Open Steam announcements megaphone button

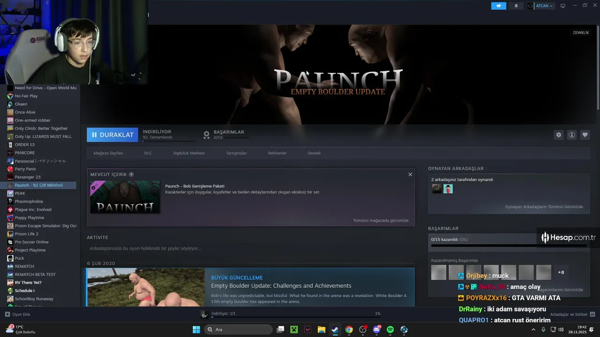pos(499,6)
